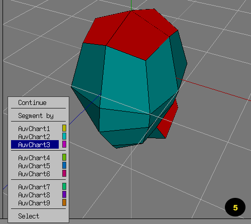Click the cyan AuvChart2 color swatch
Image resolution: width=251 pixels, height=224 pixels.
[64, 136]
